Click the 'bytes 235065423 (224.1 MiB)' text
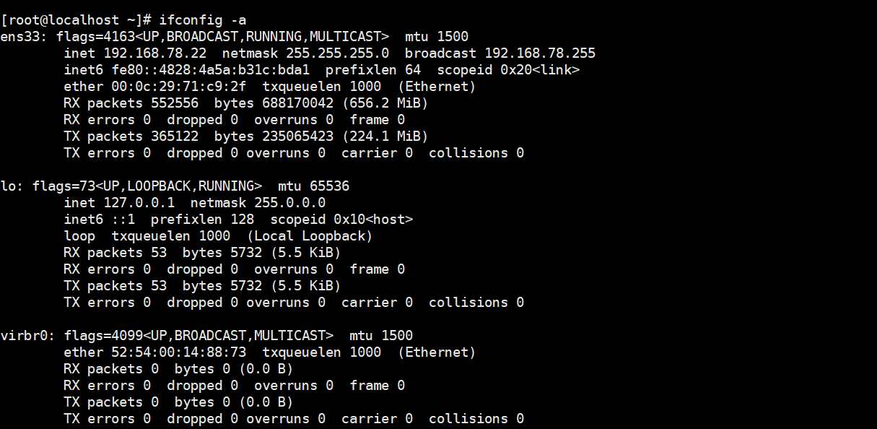Image resolution: width=877 pixels, height=429 pixels. (x=322, y=136)
